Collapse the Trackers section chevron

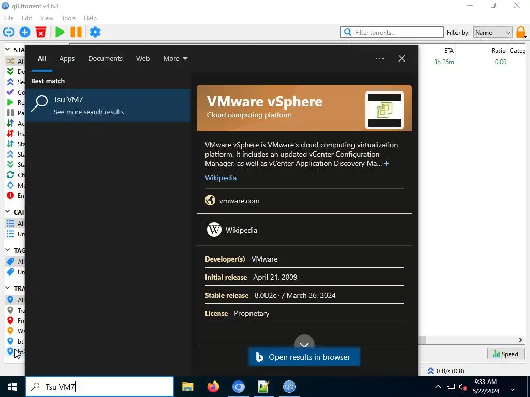coord(7,288)
